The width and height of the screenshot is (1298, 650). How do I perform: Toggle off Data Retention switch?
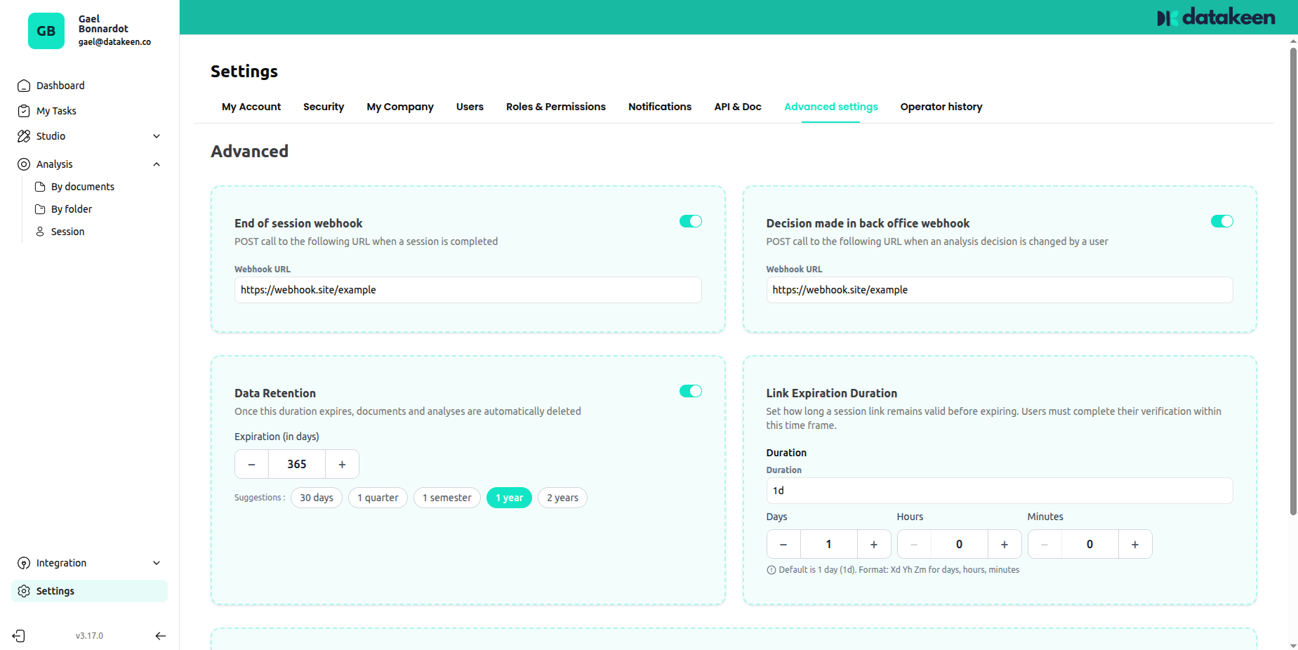[690, 391]
